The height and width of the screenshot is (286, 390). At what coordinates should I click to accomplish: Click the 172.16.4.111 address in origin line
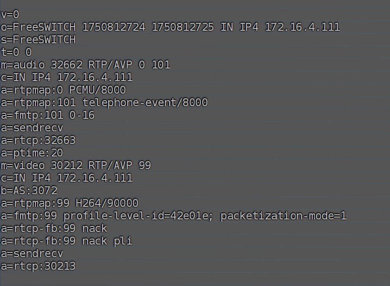click(302, 27)
